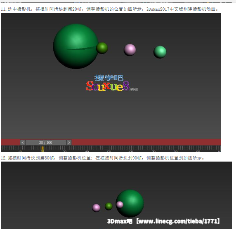Select leftmost pink sphere in the second image
This screenshot has height=229, width=236.
point(96,208)
